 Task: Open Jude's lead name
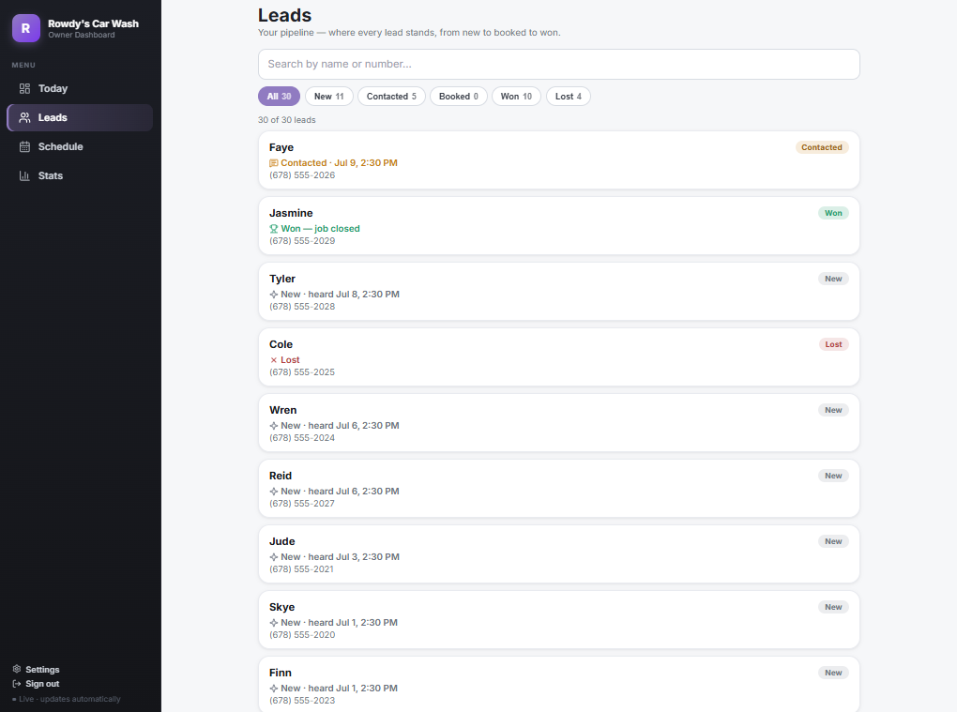coord(282,542)
